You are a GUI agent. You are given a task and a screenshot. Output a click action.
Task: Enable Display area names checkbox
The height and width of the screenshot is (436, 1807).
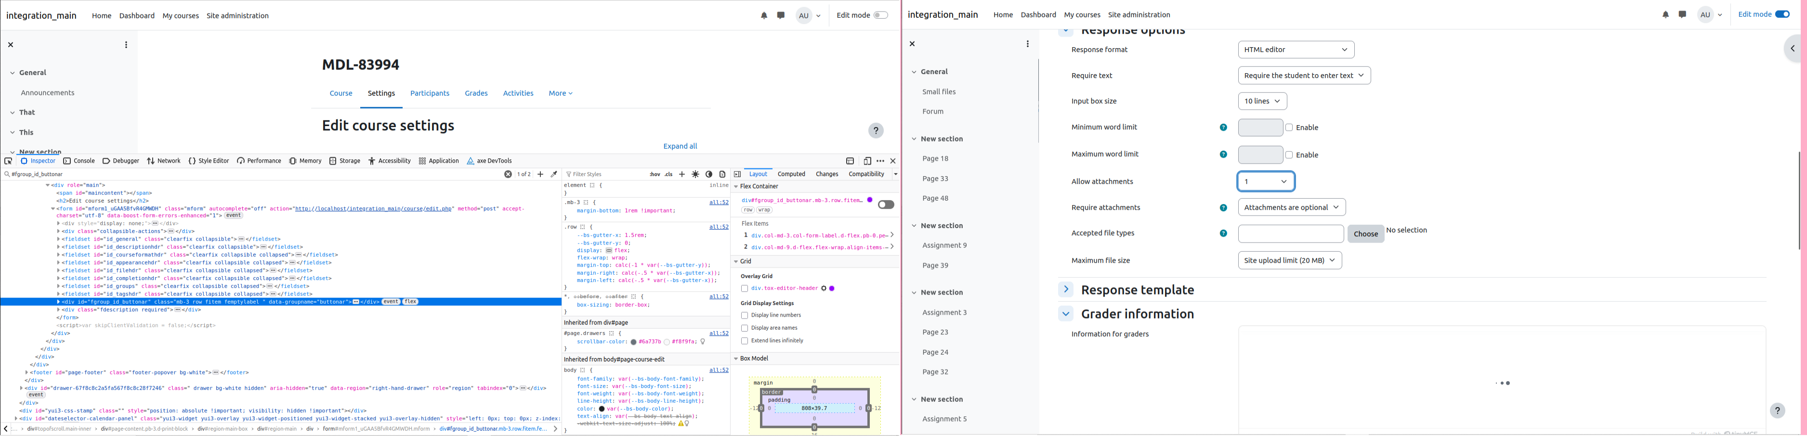744,328
